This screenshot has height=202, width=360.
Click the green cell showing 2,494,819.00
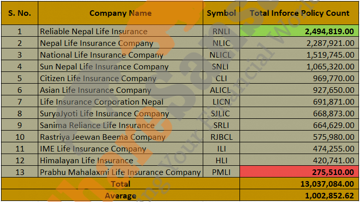click(x=299, y=31)
